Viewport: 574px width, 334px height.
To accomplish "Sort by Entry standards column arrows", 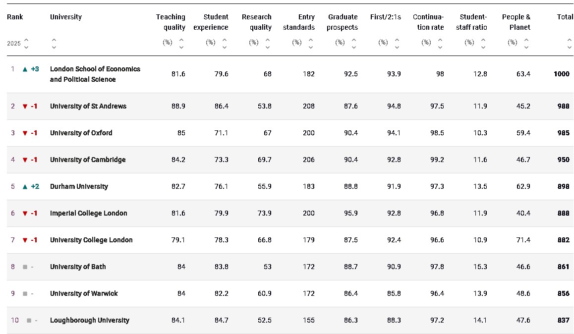I will point(311,44).
